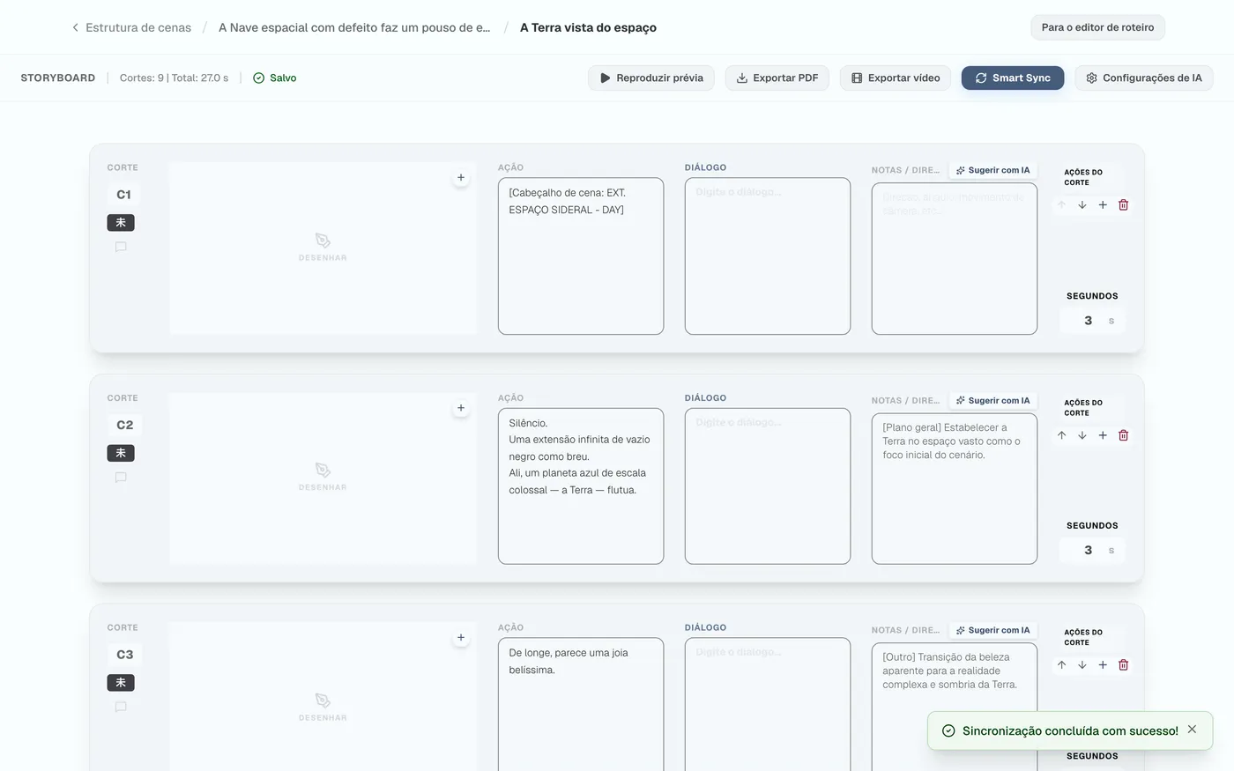Export the storyboard as PDF
The image size is (1234, 771).
[777, 78]
